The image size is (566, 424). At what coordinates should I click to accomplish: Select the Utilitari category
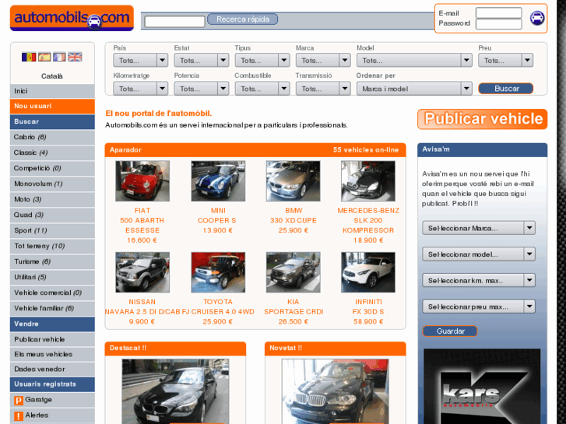point(52,277)
